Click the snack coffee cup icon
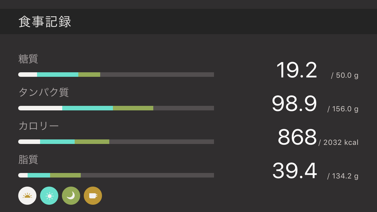The width and height of the screenshot is (377, 212). [x=93, y=196]
